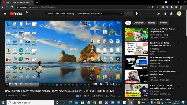
Task: Show hidden system tray icons
Action: (148, 102)
